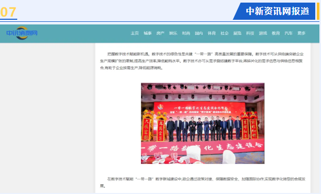The width and height of the screenshot is (321, 194).
Task: Navigate to the 国内 section
Action: click(x=199, y=33)
